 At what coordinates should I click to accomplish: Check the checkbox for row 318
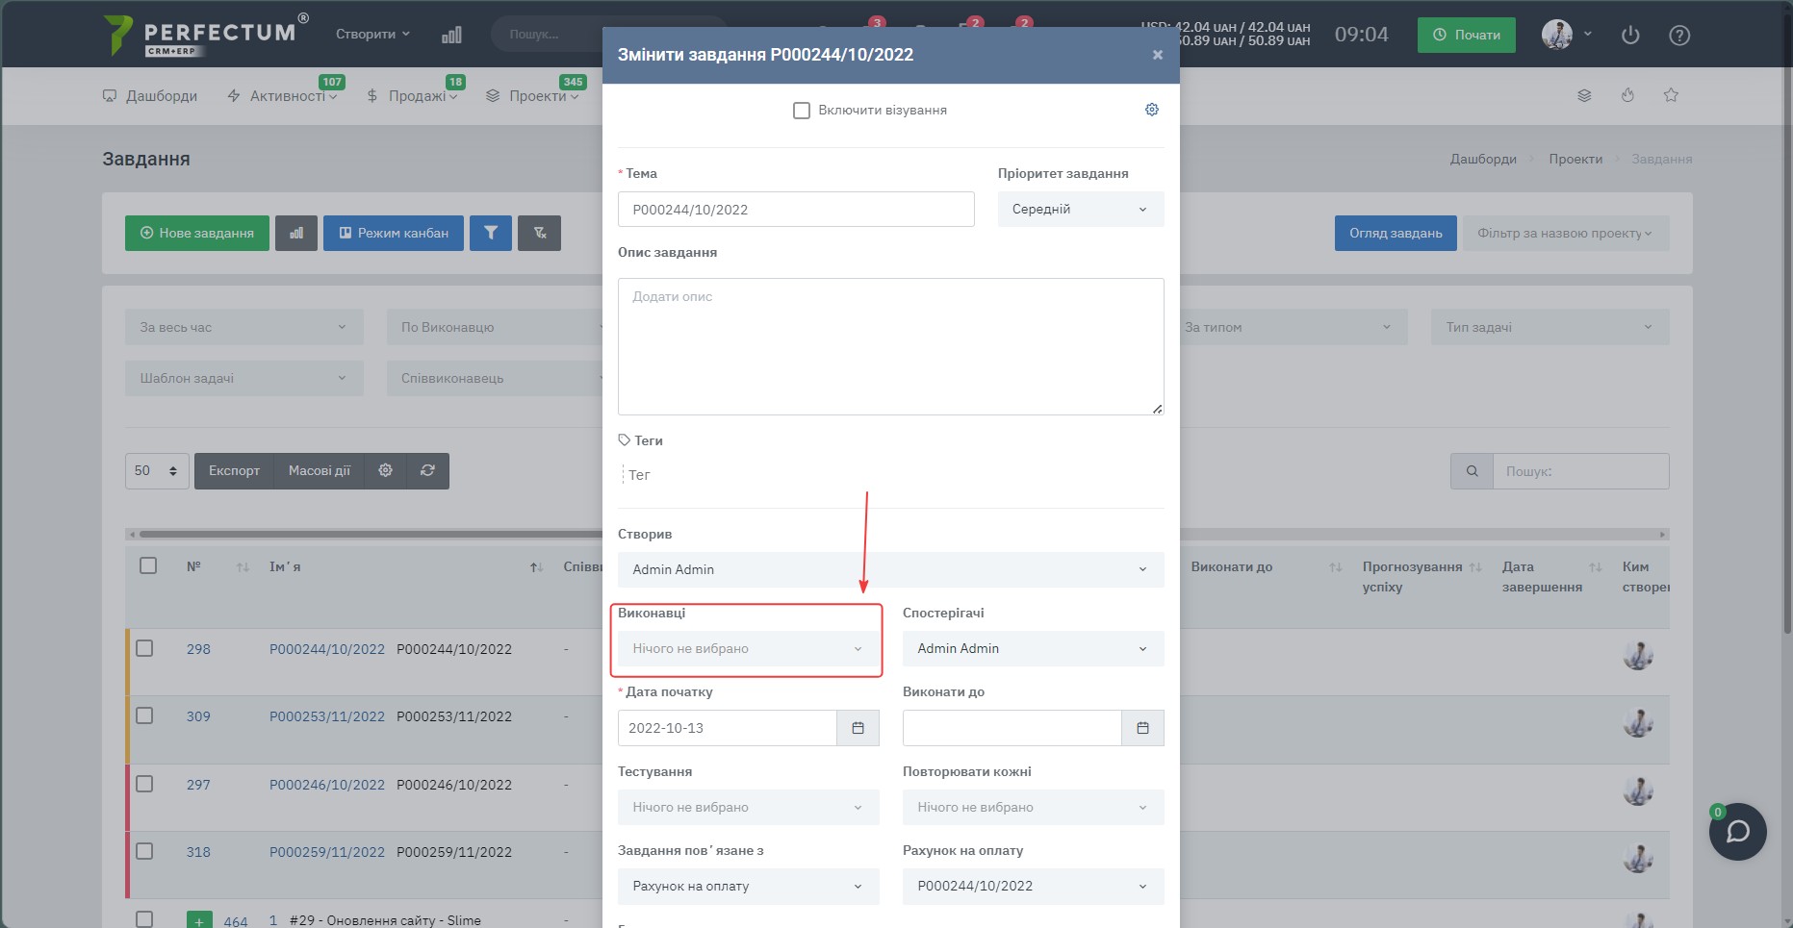(144, 851)
